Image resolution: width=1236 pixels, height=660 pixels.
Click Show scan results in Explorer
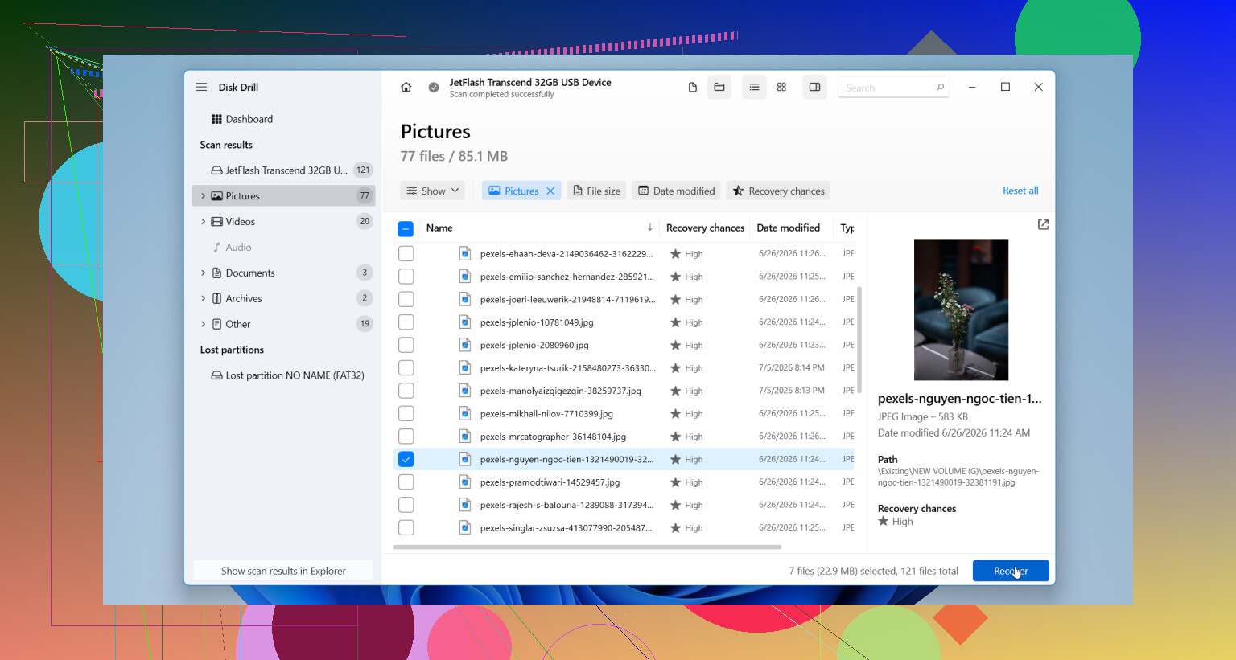[x=283, y=571]
